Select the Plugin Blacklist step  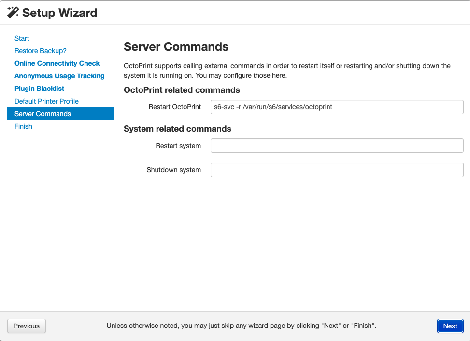point(39,89)
